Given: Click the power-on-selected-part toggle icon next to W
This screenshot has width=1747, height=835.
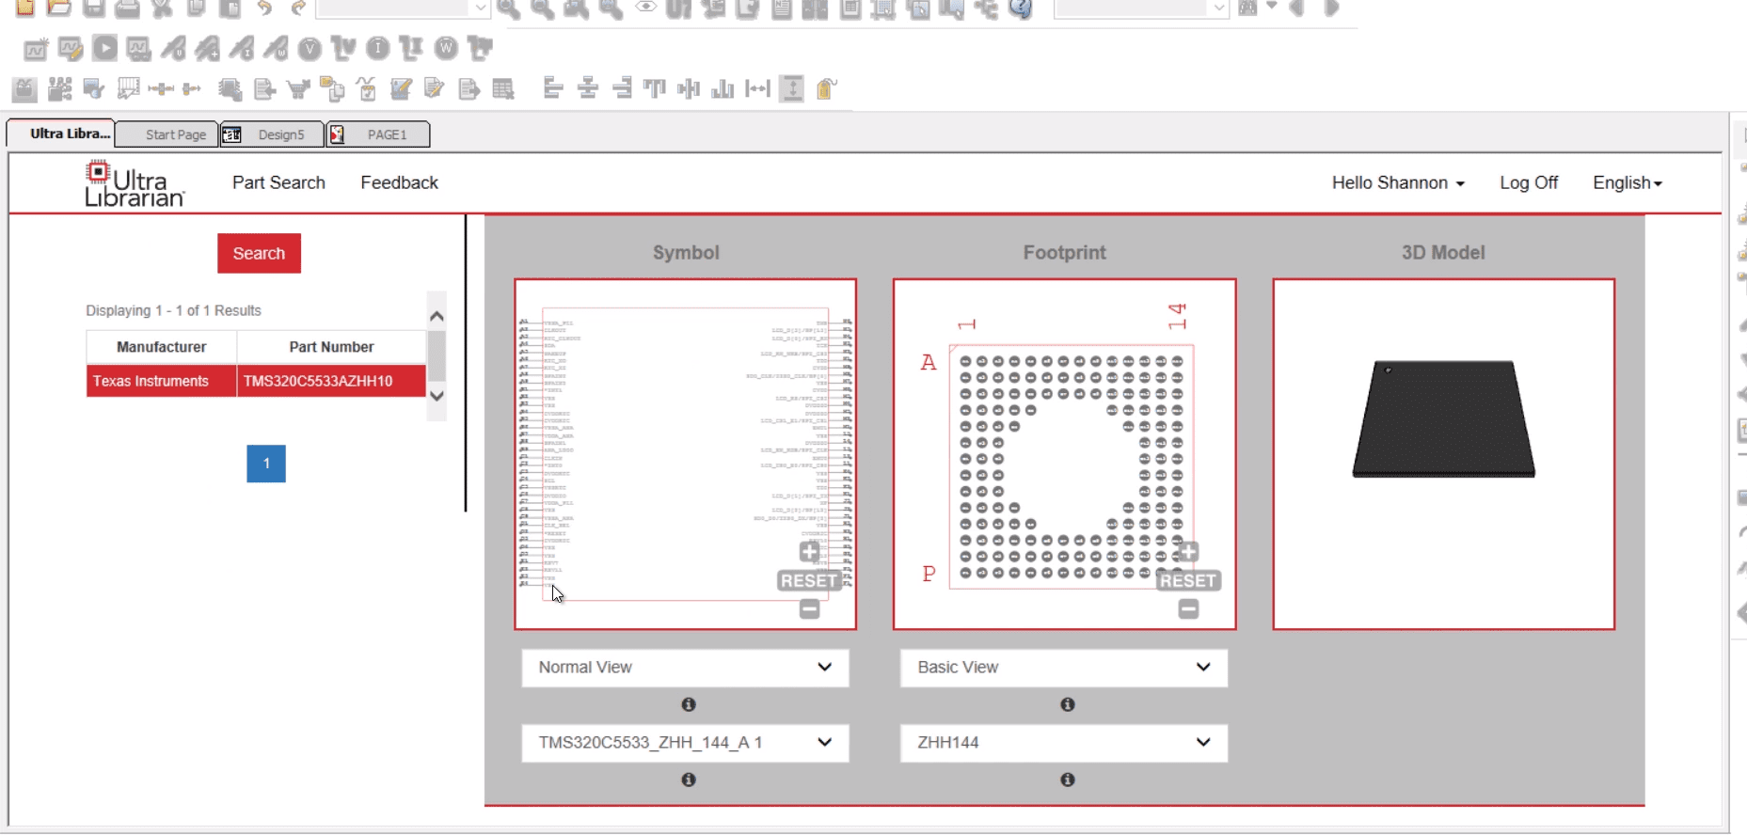Looking at the screenshot, I should pos(481,48).
